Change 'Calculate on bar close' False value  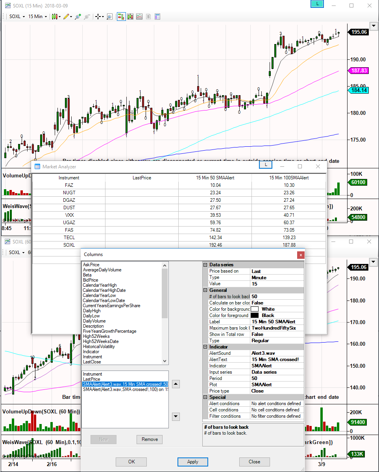tap(277, 303)
